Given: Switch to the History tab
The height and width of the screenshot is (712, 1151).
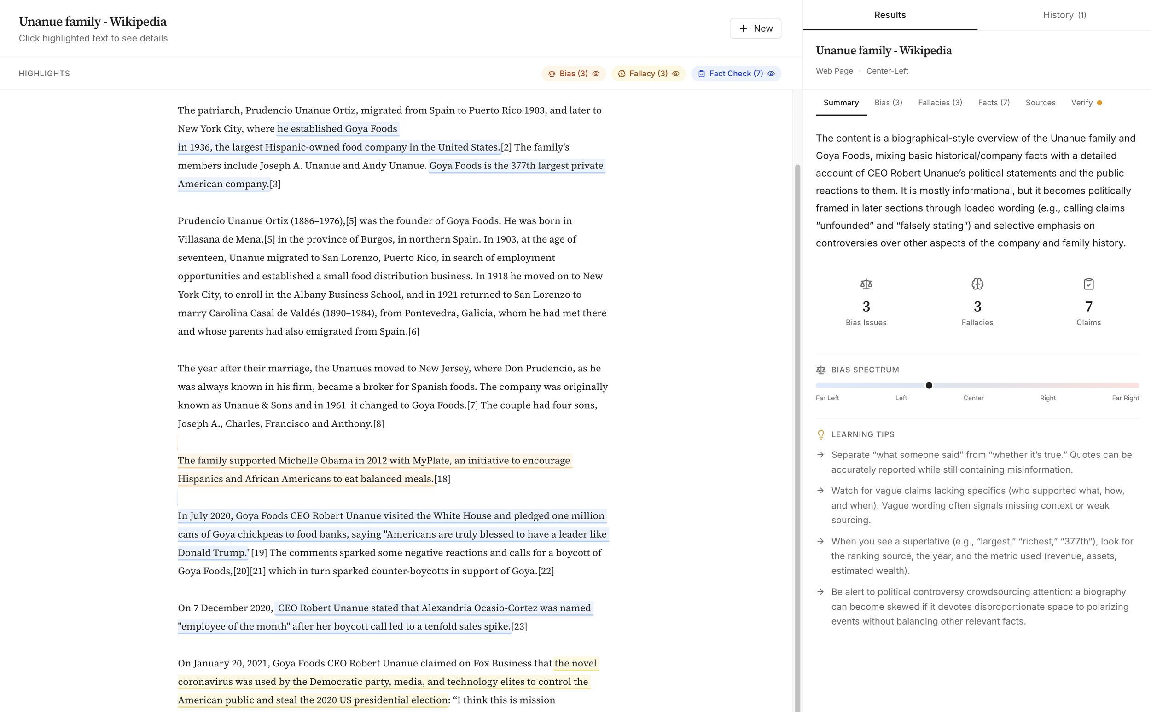Looking at the screenshot, I should pos(1064,15).
